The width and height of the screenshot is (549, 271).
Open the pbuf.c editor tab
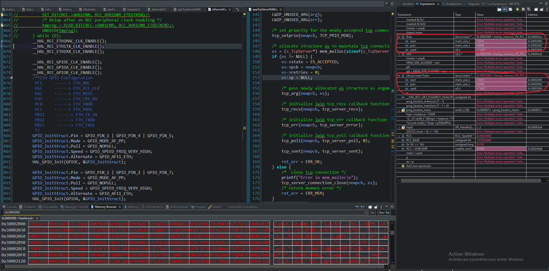coord(109,9)
